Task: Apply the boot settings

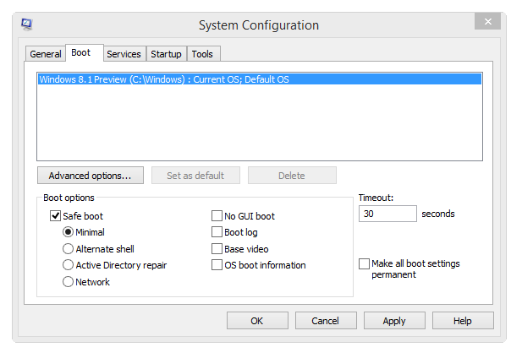Action: point(394,321)
